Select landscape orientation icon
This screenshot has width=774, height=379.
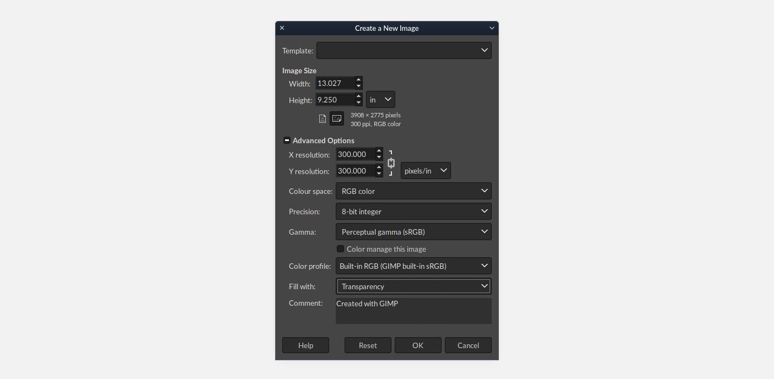337,118
